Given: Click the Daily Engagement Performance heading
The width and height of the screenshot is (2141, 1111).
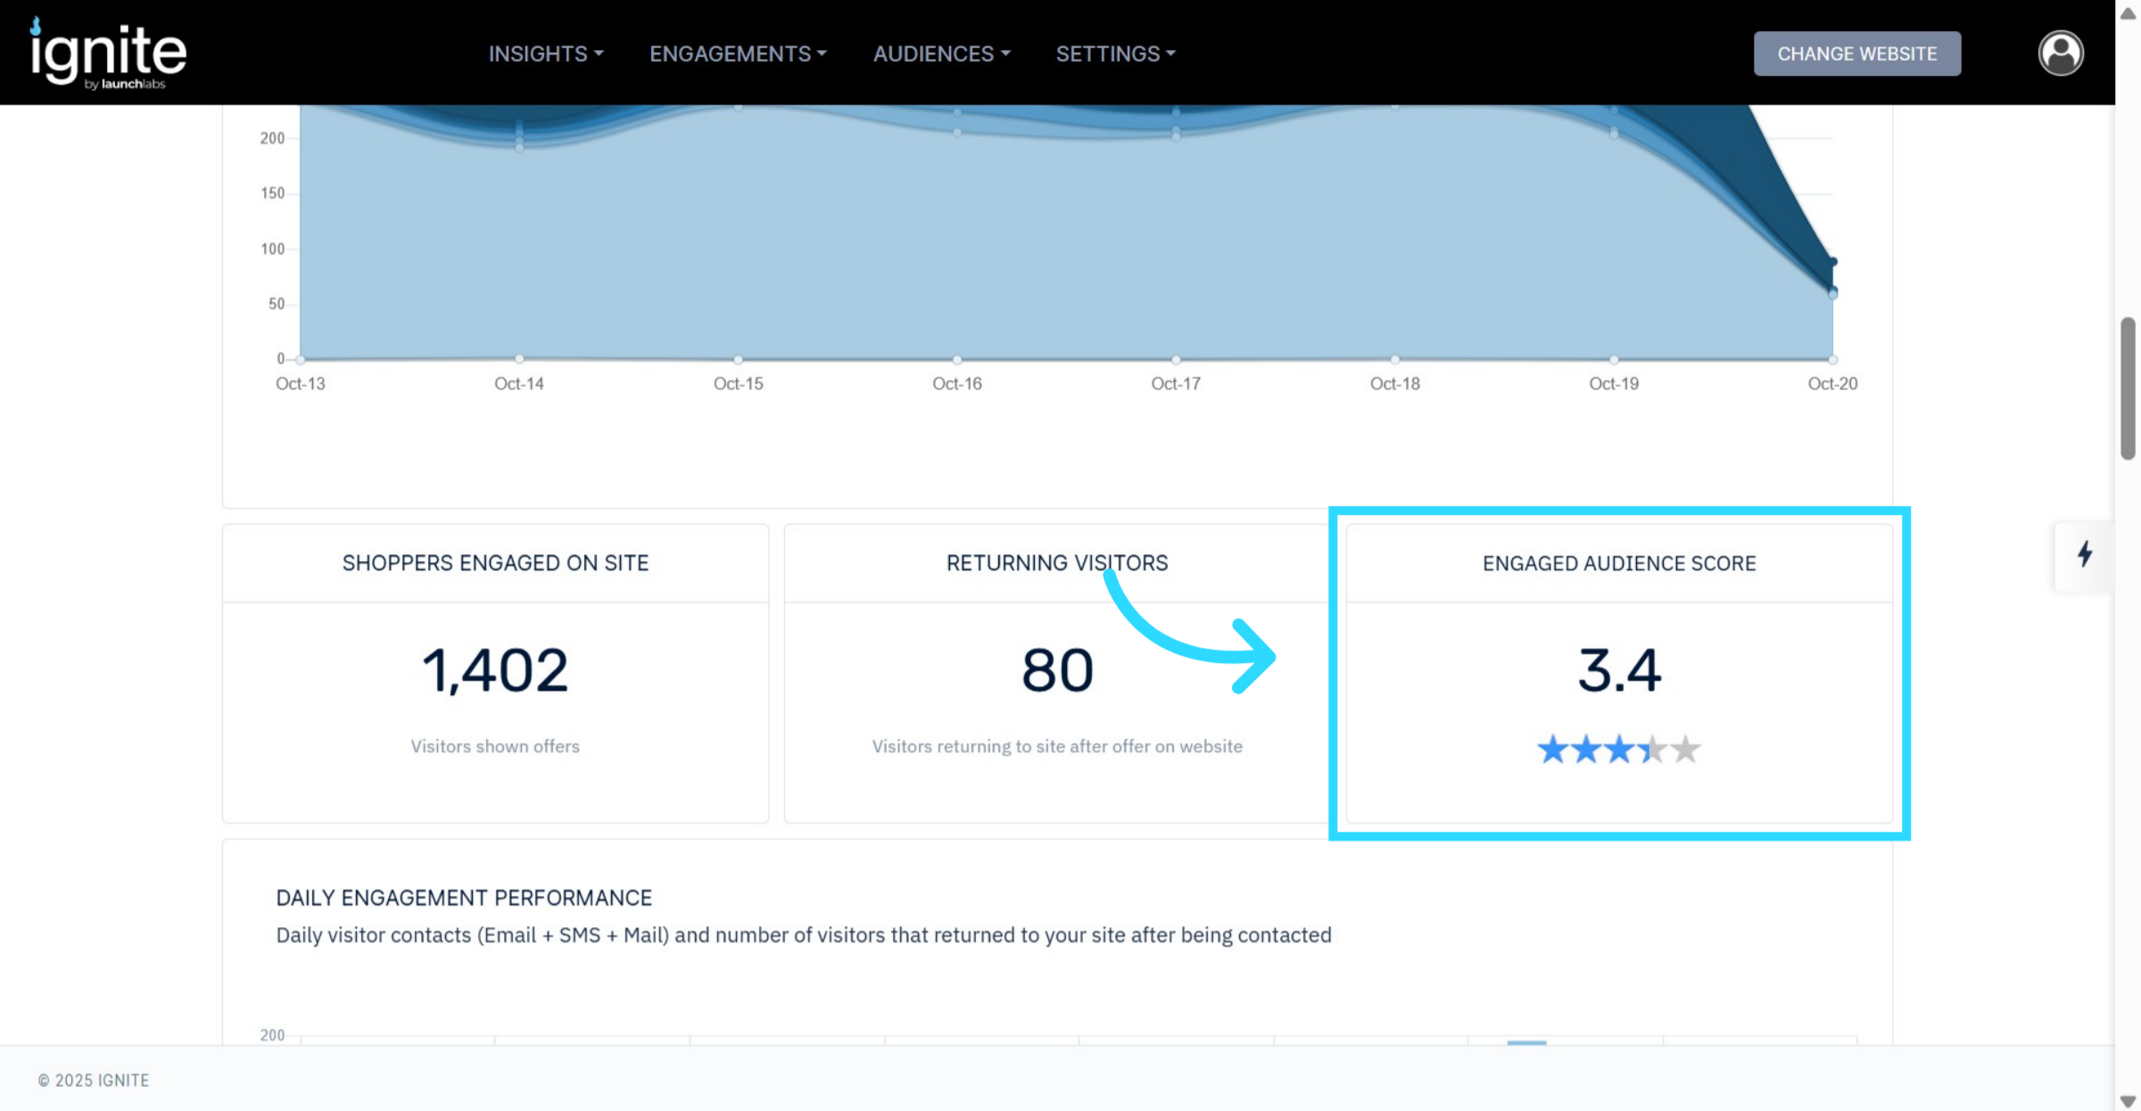Looking at the screenshot, I should 464,898.
